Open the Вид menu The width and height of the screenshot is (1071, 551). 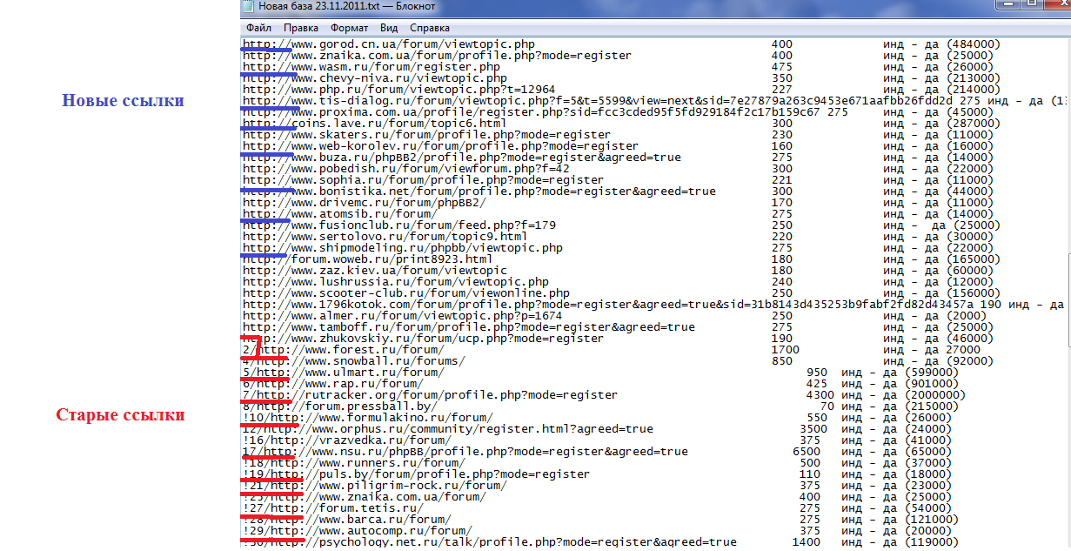tap(389, 28)
